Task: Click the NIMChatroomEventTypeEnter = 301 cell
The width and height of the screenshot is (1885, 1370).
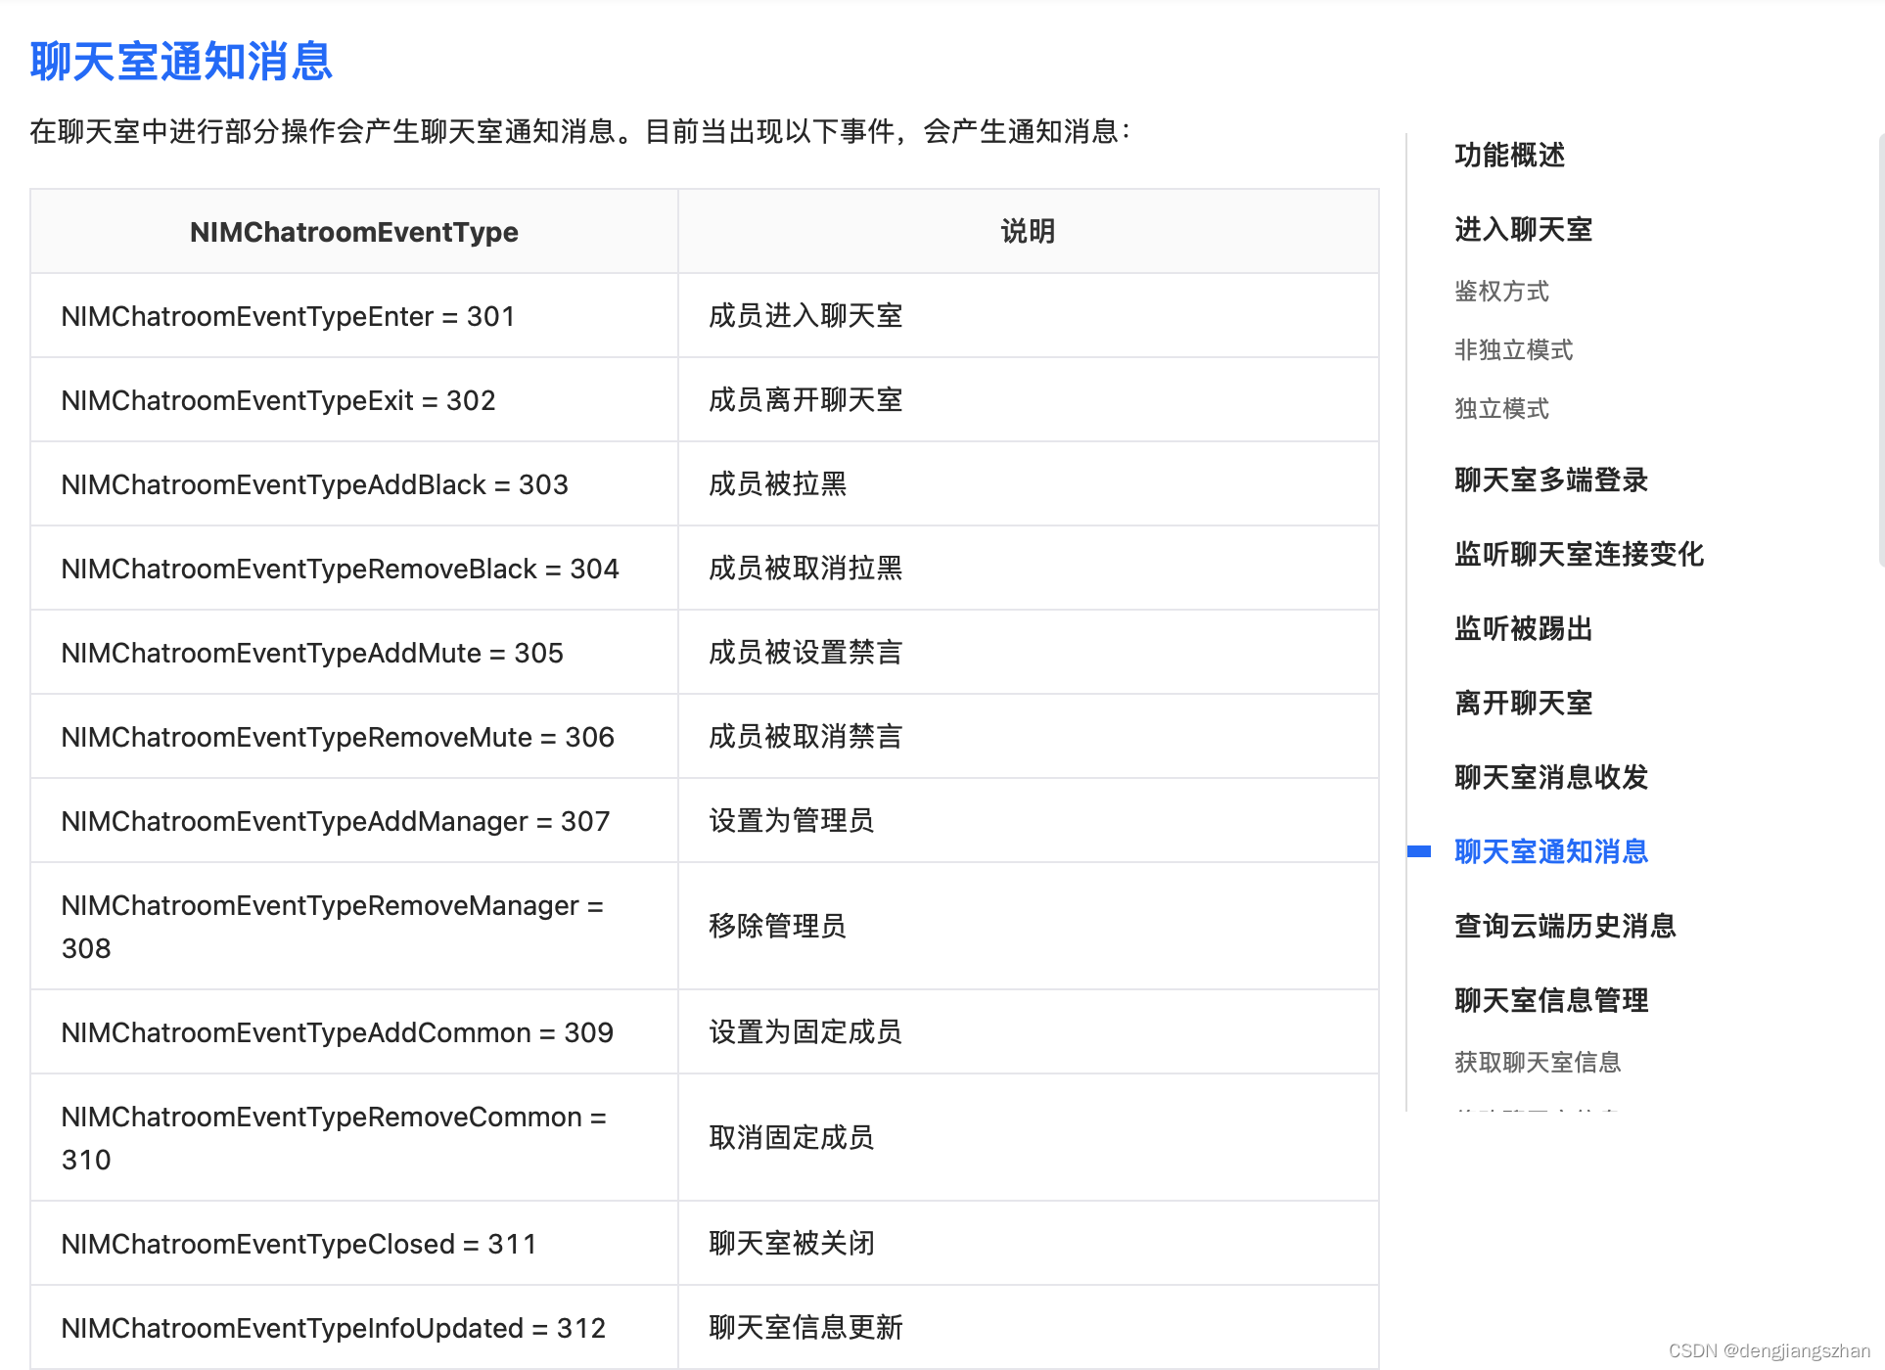Action: (x=288, y=316)
